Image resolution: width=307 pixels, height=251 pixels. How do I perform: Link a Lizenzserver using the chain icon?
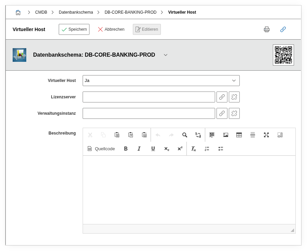tap(222, 97)
